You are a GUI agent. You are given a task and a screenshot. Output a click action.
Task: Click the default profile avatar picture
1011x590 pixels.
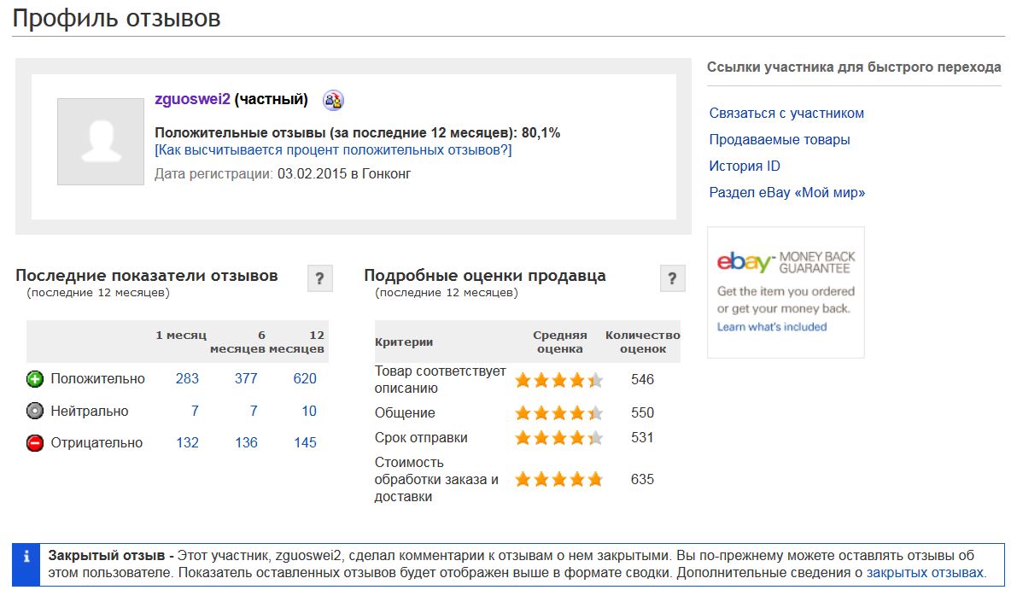tap(101, 142)
